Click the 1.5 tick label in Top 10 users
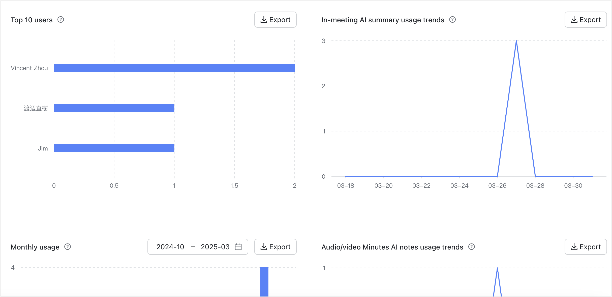612x297 pixels. point(234,186)
